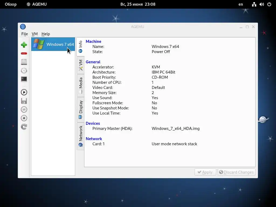Click the 'Memory Size:' label

(x=104, y=93)
